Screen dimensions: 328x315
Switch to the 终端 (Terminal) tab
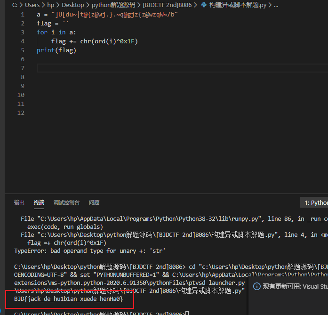tap(39, 202)
